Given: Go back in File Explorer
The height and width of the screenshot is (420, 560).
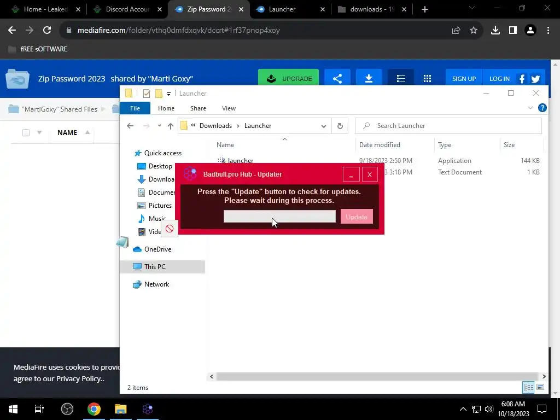Looking at the screenshot, I should point(130,126).
